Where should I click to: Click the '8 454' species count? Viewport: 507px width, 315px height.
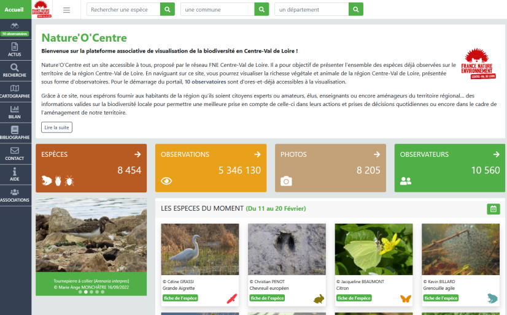[x=130, y=170]
